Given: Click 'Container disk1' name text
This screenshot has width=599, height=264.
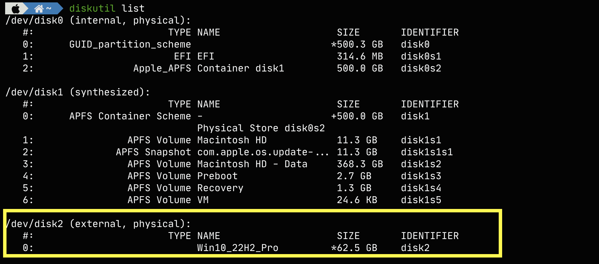Looking at the screenshot, I should 241,68.
